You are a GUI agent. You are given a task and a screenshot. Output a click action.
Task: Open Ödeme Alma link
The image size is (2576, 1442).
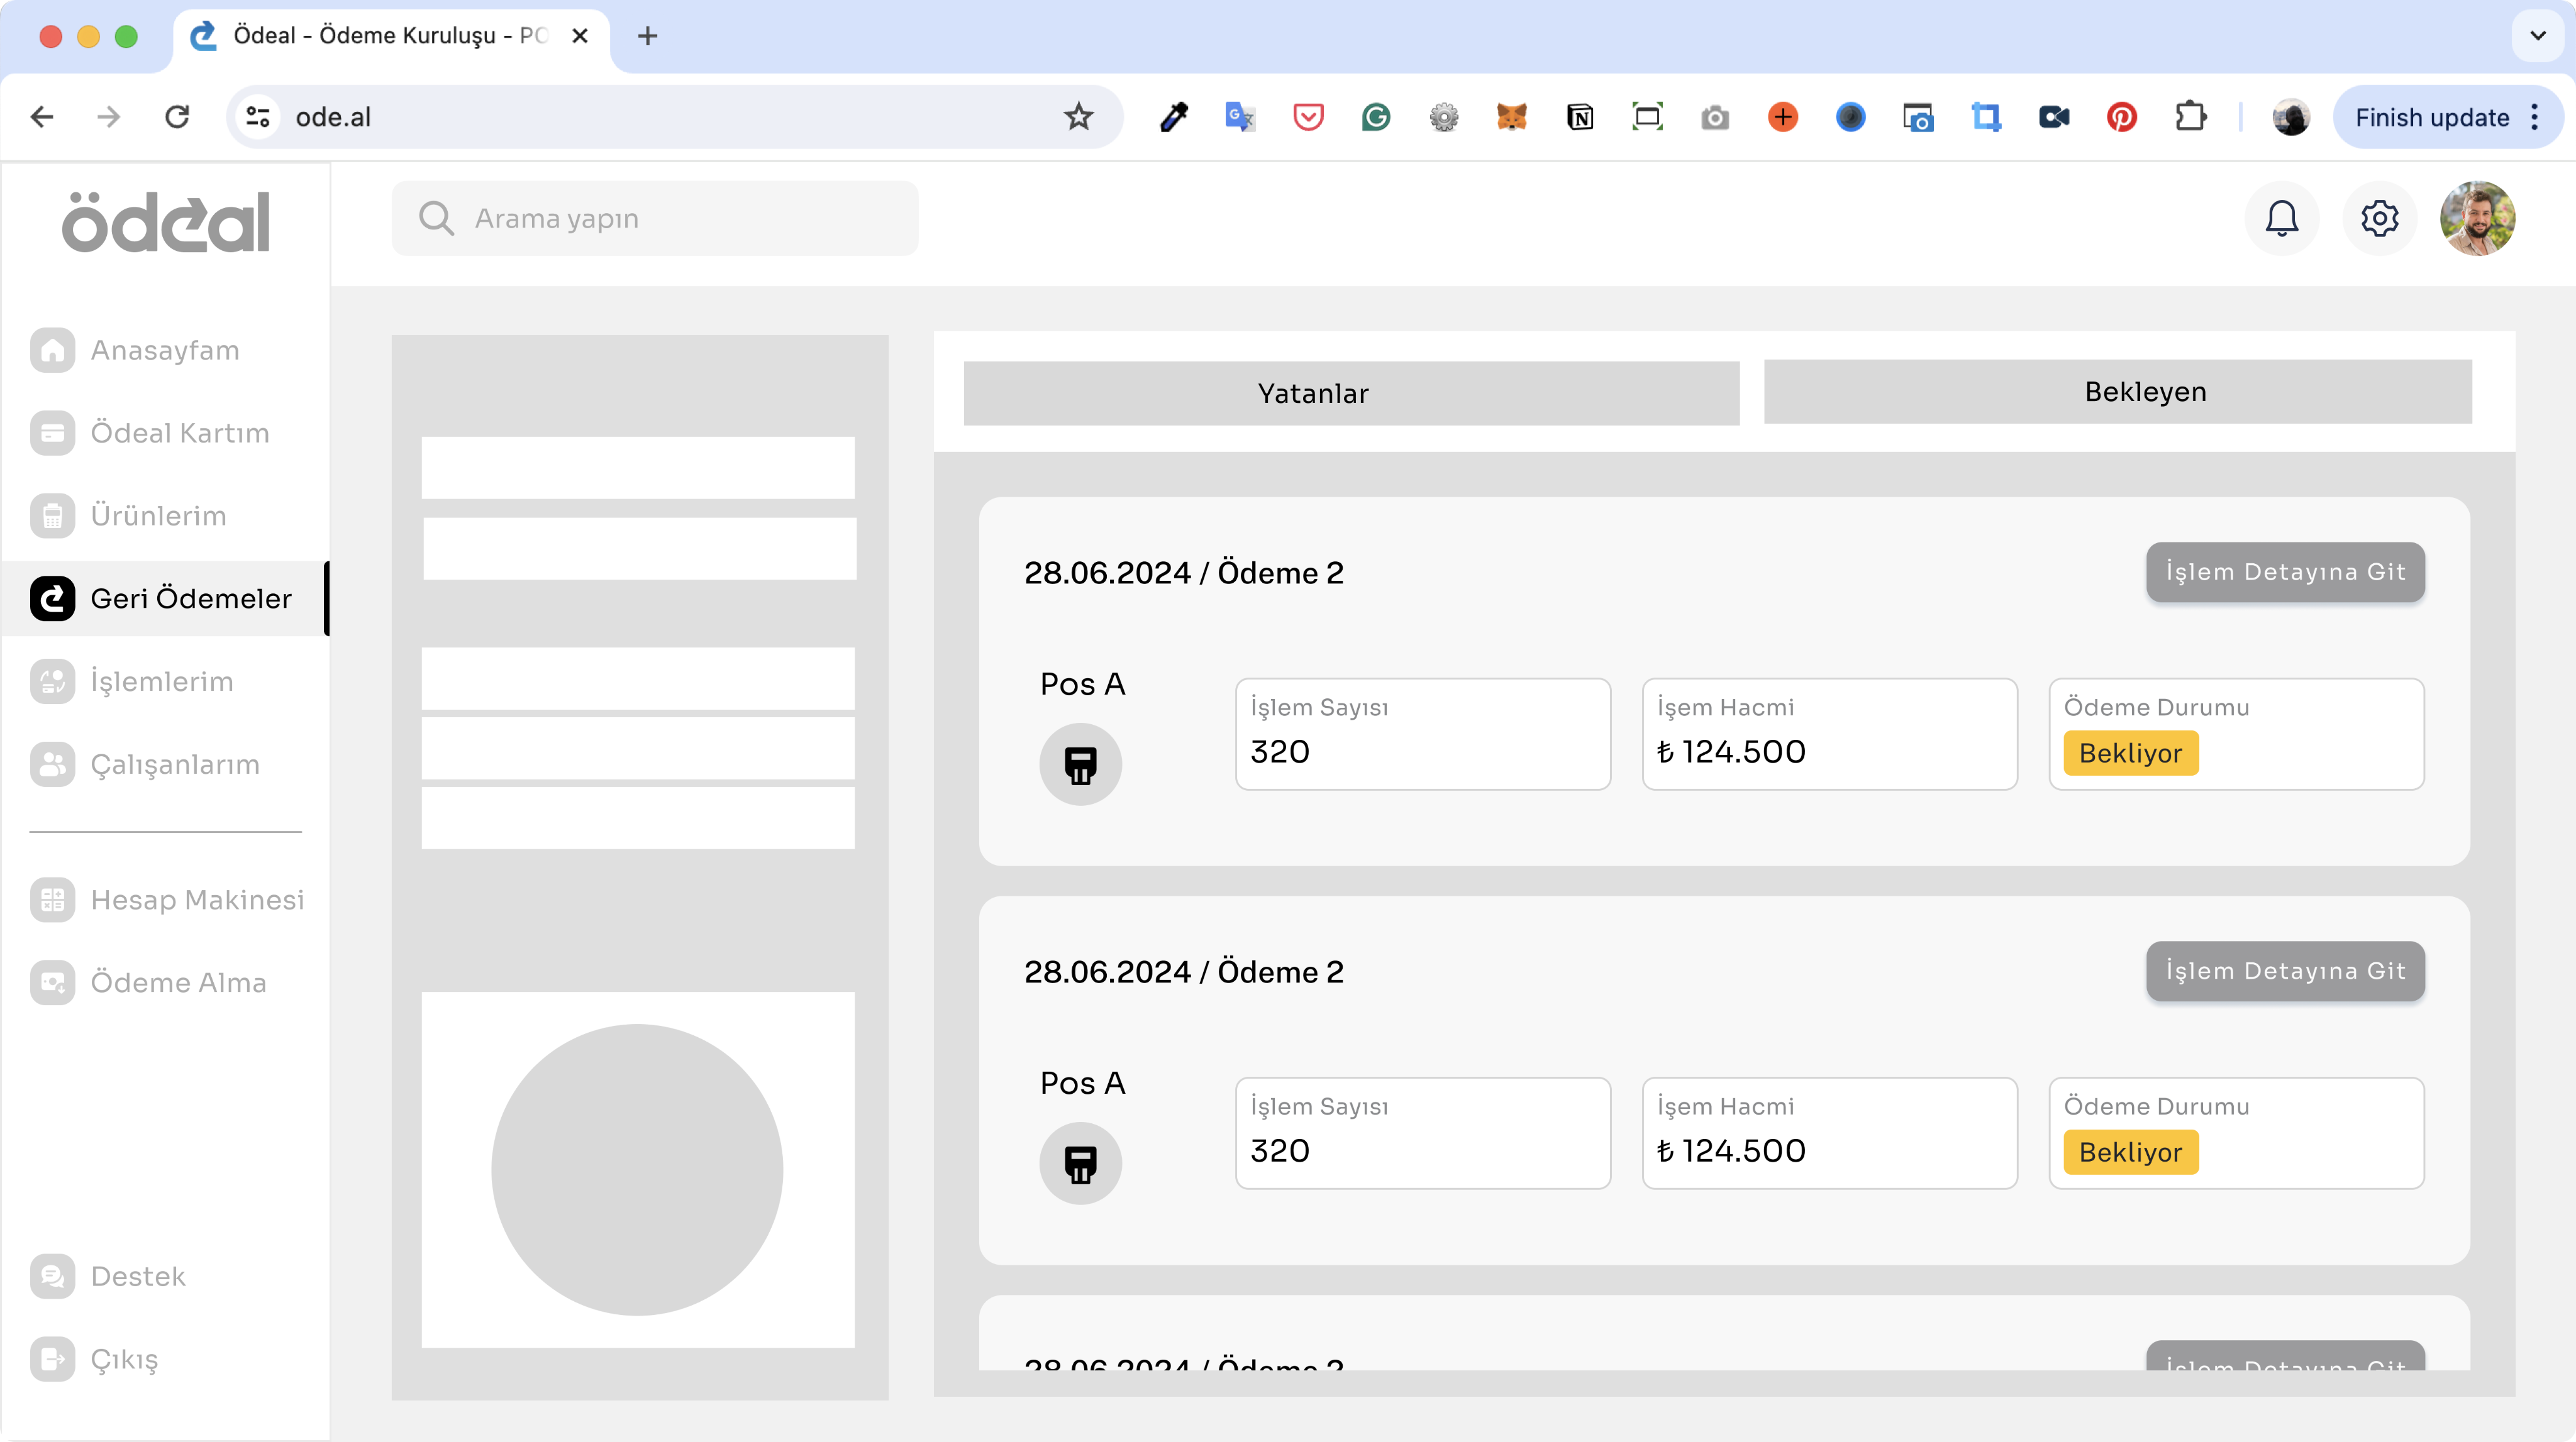click(x=179, y=982)
